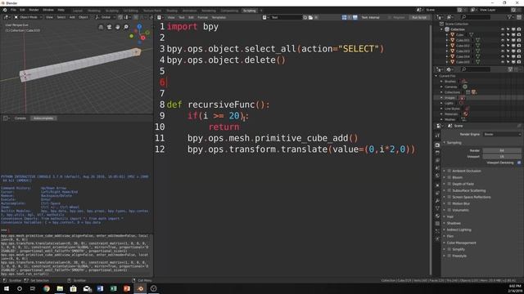524x294 pixels.
Task: Click the Windows Start button
Action: (x=6, y=288)
